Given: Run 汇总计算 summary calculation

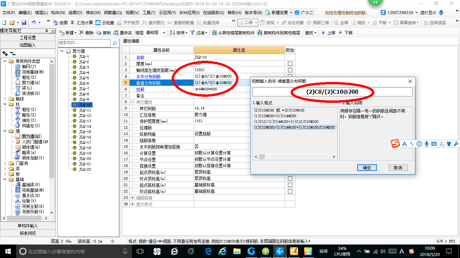Looking at the screenshot, I should tap(82, 23).
